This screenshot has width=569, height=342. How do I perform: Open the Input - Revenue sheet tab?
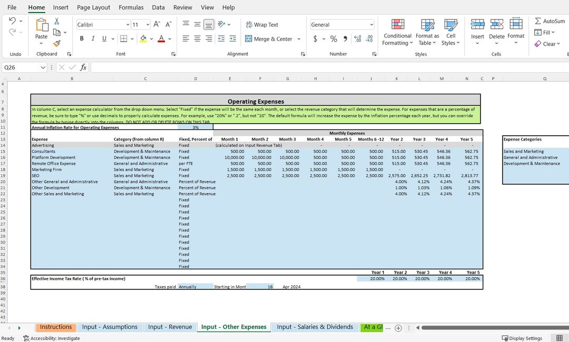point(170,327)
